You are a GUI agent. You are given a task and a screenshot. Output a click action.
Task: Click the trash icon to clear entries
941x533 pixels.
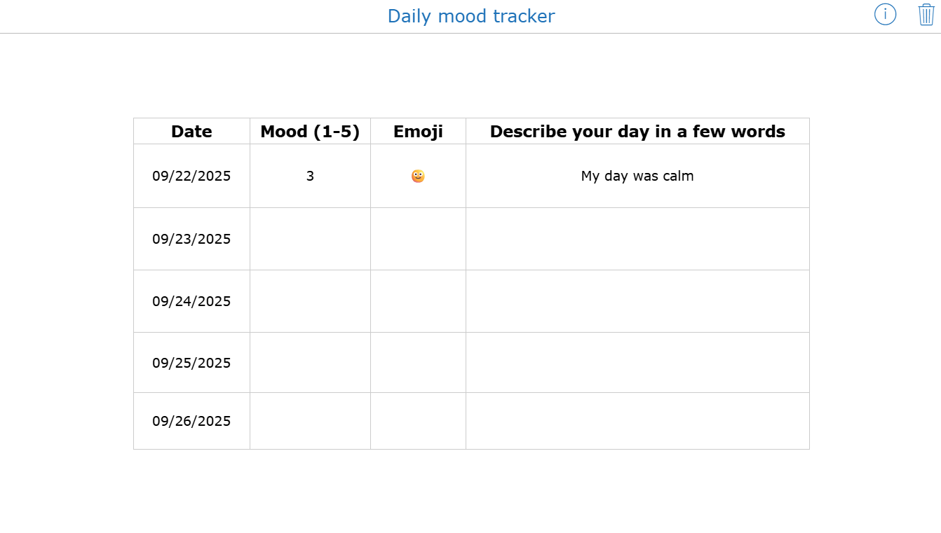click(x=926, y=14)
